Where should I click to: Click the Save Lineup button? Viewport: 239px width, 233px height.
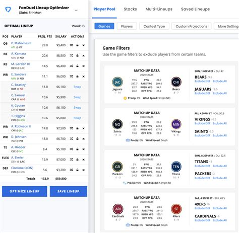click(69, 191)
